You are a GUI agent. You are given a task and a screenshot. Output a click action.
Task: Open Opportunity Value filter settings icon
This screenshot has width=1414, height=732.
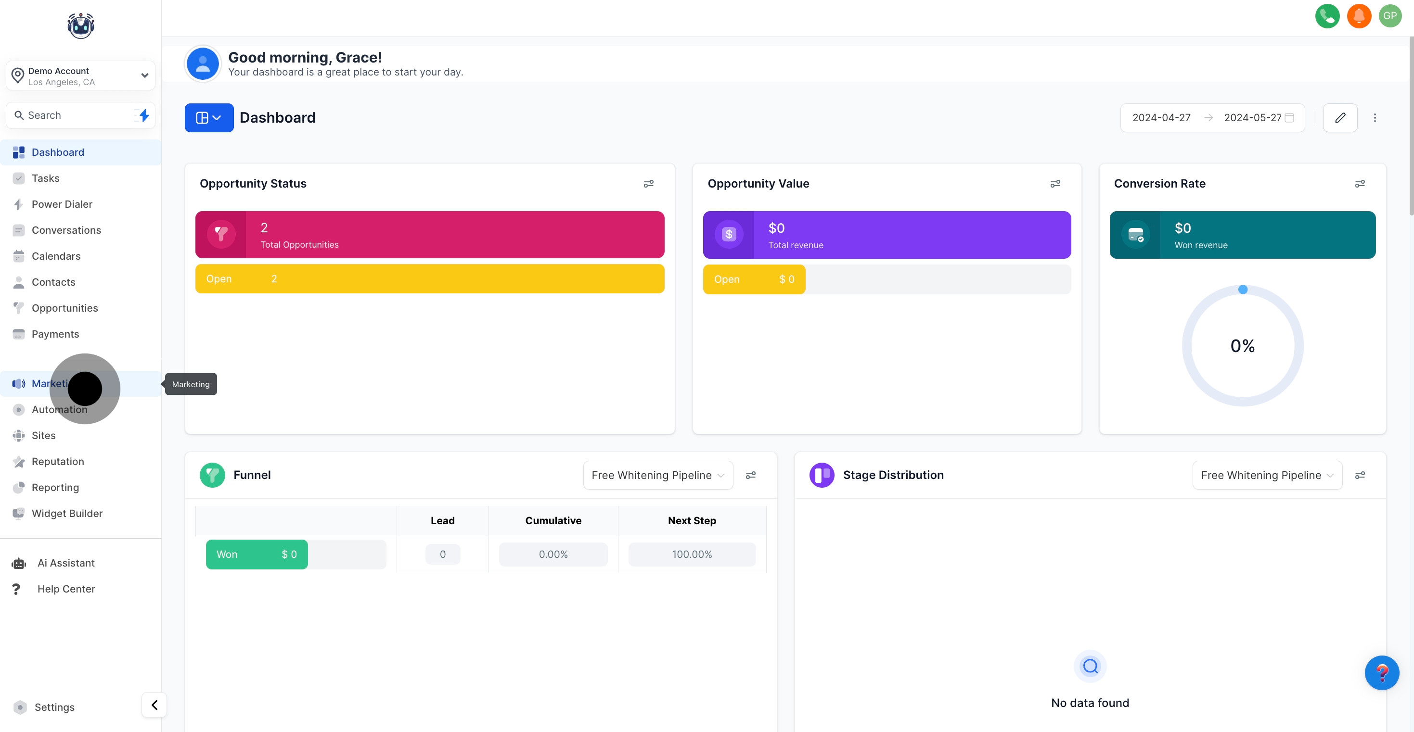[x=1055, y=183]
